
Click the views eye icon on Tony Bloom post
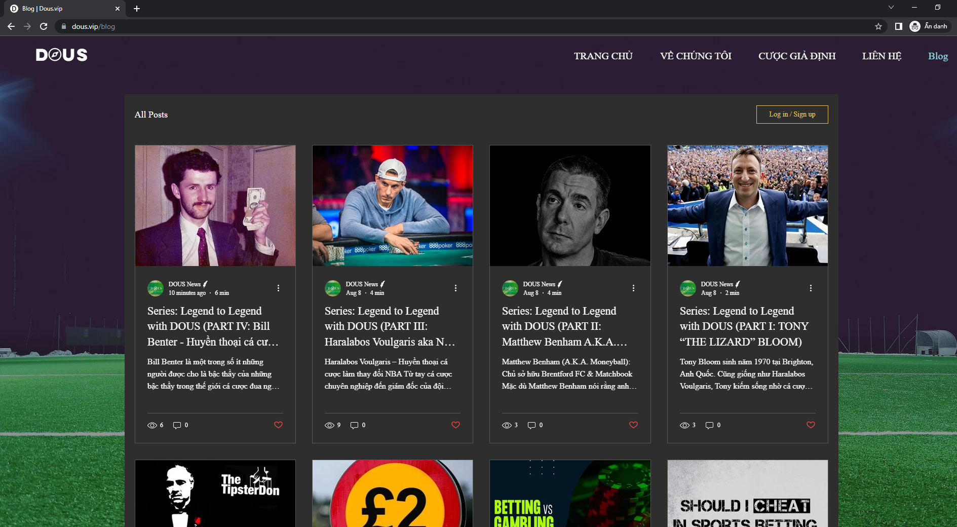tap(684, 425)
